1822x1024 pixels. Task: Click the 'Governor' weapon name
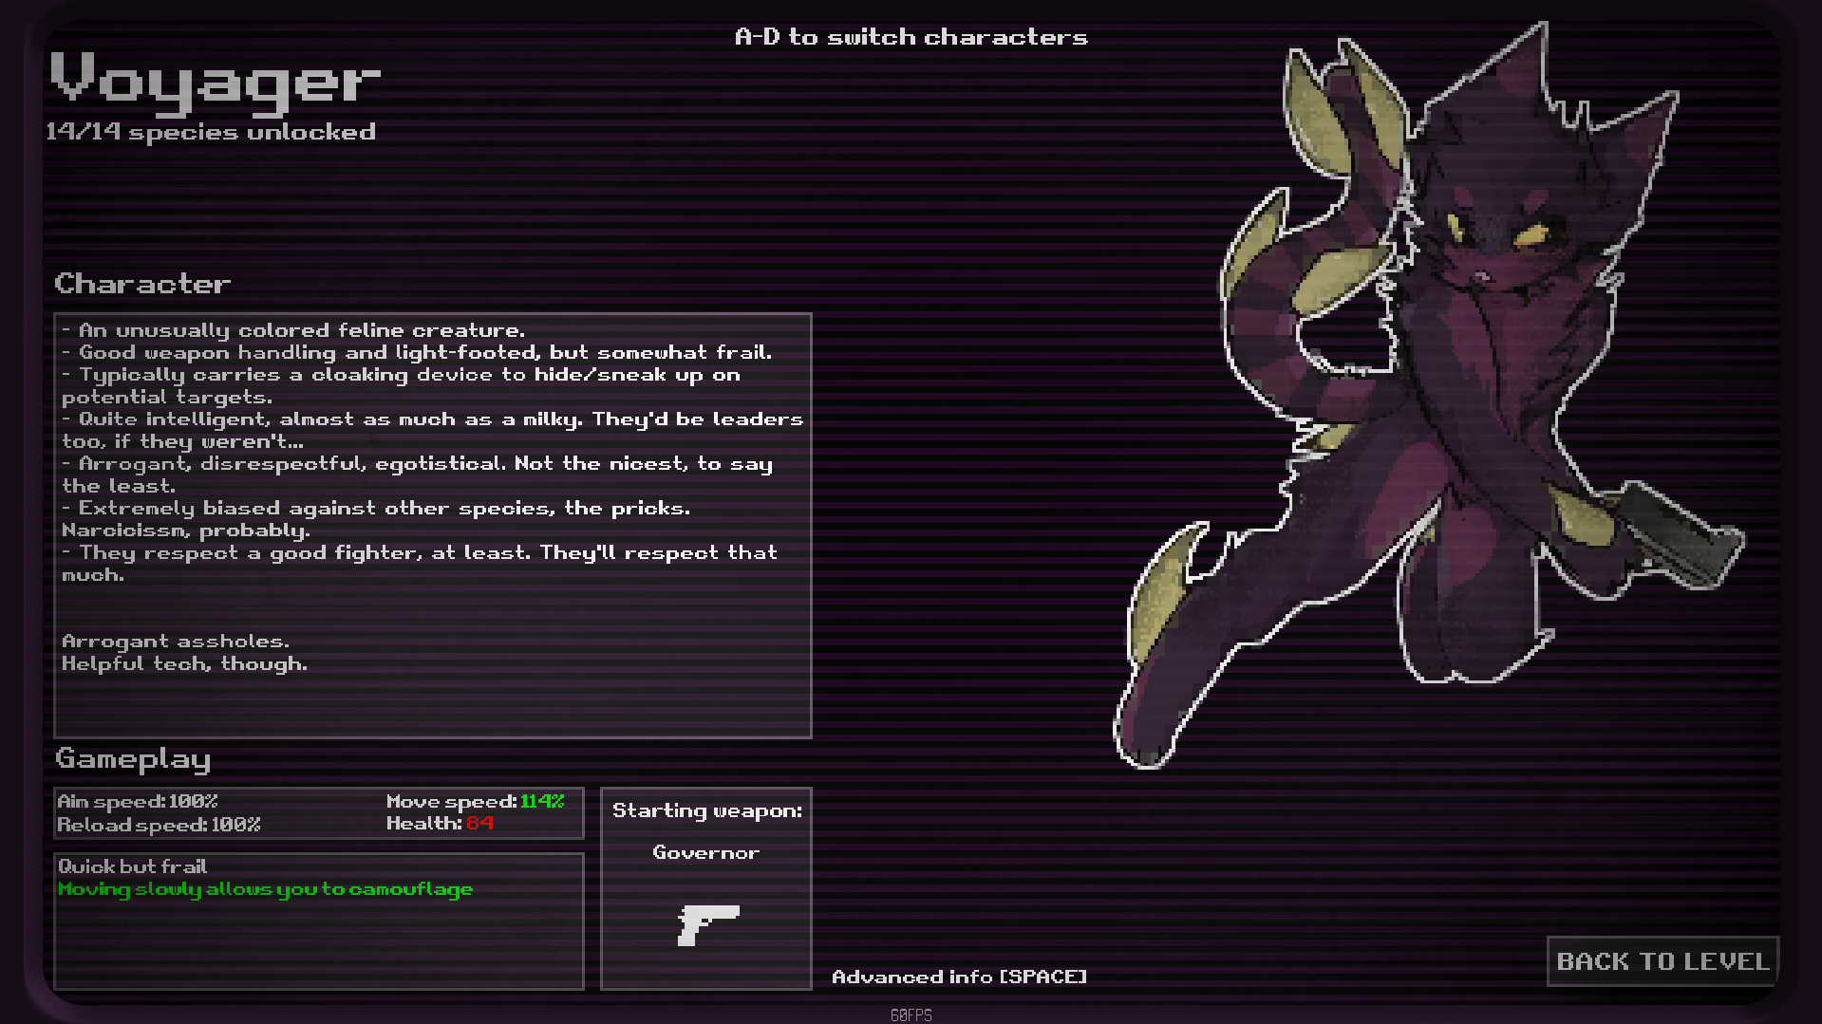pos(706,852)
